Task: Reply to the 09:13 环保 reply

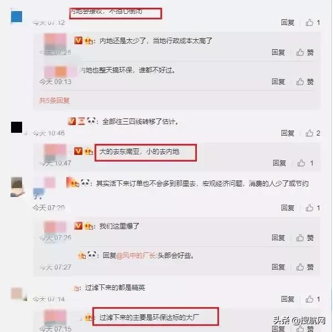Action: pos(278,81)
